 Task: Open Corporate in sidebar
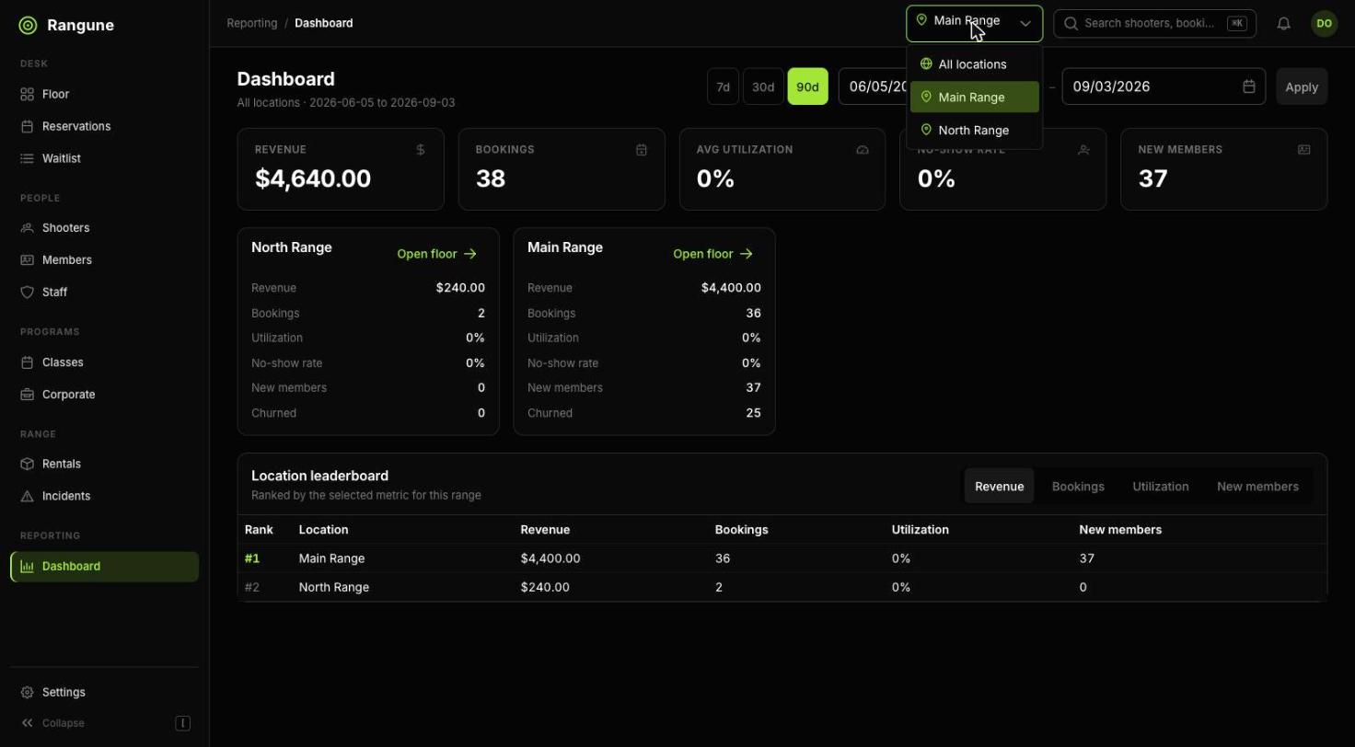pyautogui.click(x=104, y=395)
